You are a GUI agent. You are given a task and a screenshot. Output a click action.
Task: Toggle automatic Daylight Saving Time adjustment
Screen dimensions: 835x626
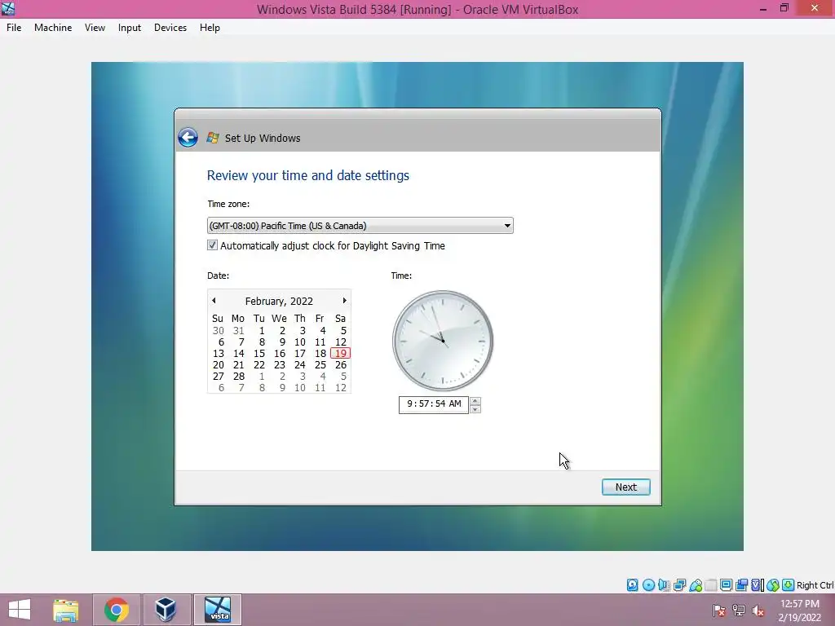[212, 245]
